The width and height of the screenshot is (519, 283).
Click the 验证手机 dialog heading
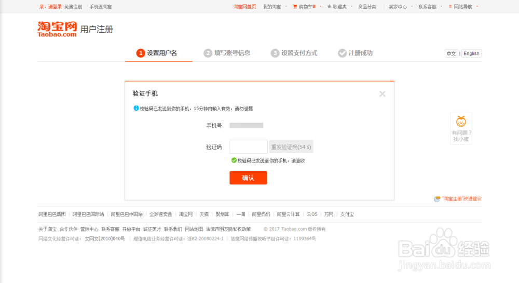pos(145,94)
